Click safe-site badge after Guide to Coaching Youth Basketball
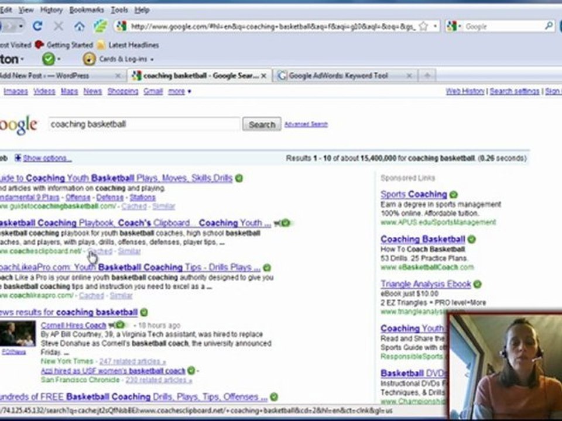This screenshot has width=562, height=421. coord(239,178)
